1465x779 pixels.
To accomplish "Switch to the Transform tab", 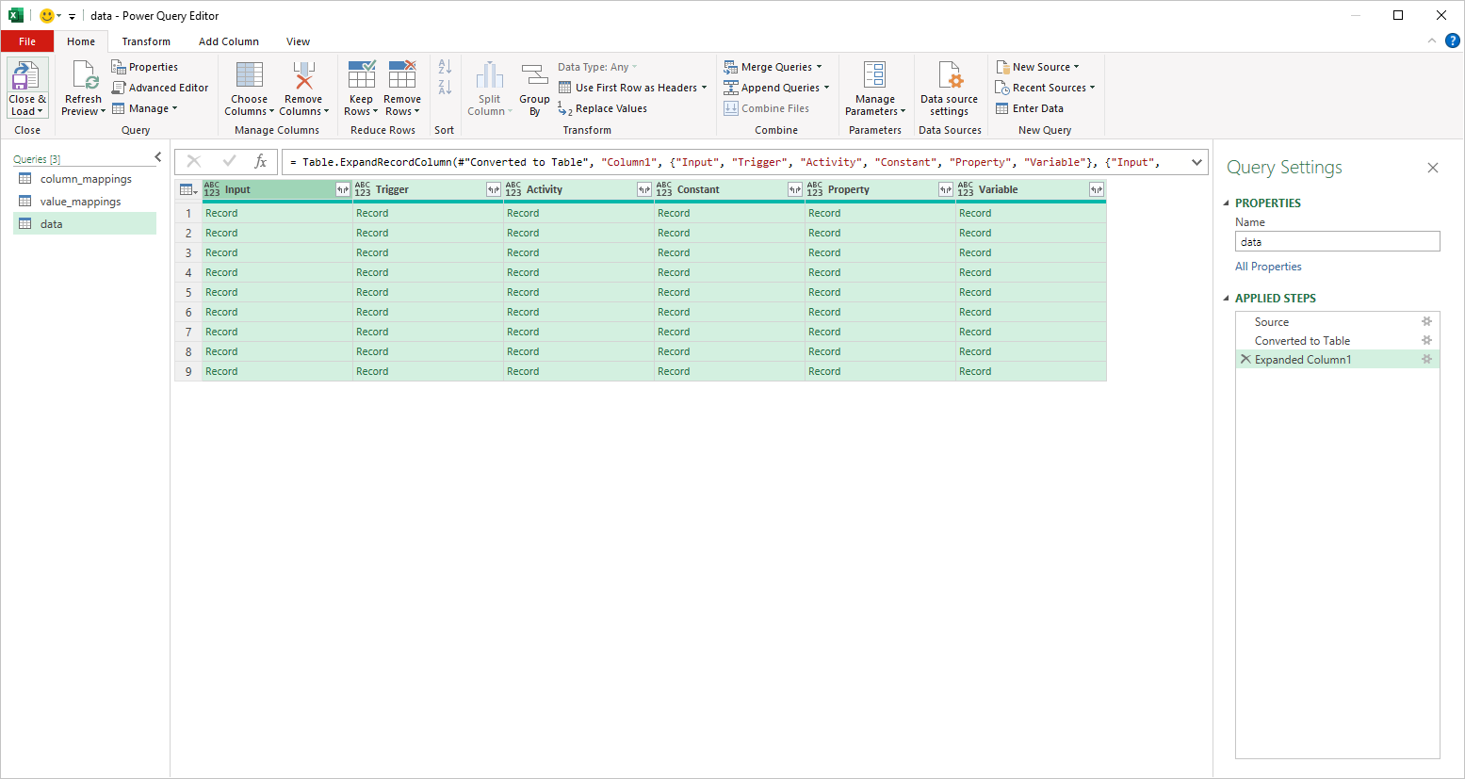I will point(146,41).
